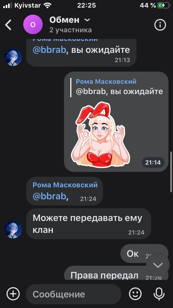
Task: Open the purple 'О' chat avatar
Action: (33, 24)
